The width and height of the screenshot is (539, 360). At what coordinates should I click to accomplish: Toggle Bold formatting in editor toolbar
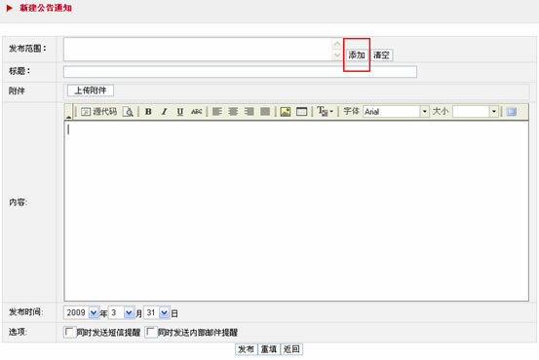click(x=148, y=112)
